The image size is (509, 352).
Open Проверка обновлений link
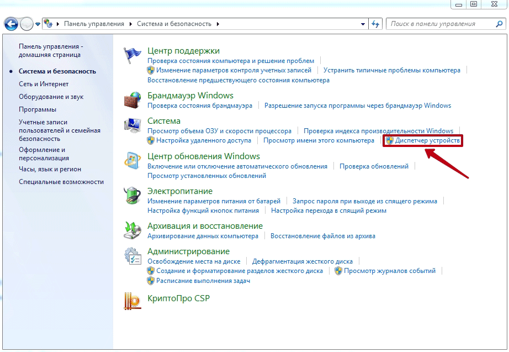click(x=374, y=166)
